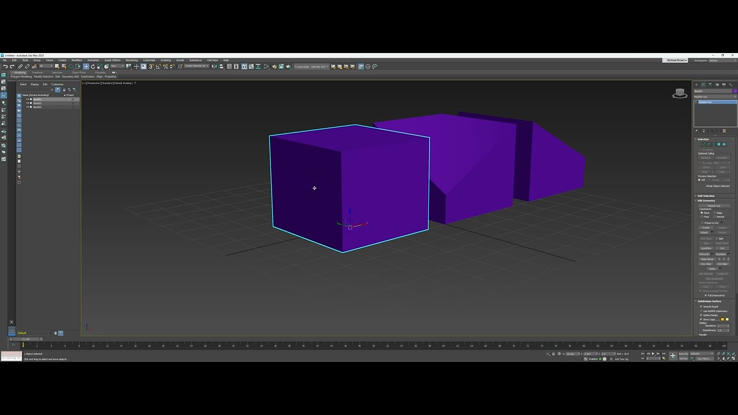Click the Undo arrow in the main toolbar

pyautogui.click(x=5, y=66)
